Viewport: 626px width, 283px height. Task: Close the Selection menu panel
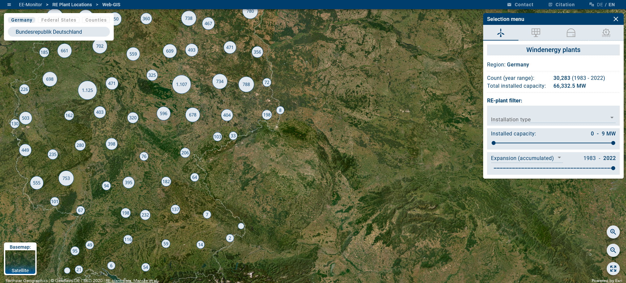[616, 19]
